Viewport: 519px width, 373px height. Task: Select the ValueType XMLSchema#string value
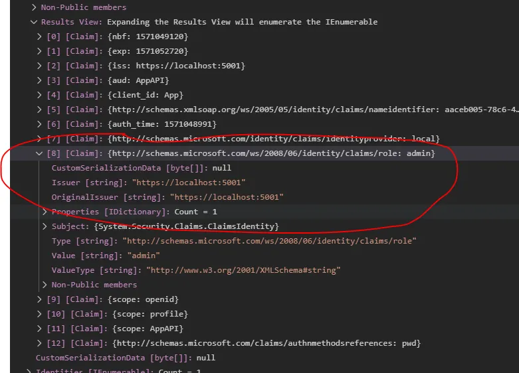[x=243, y=270]
